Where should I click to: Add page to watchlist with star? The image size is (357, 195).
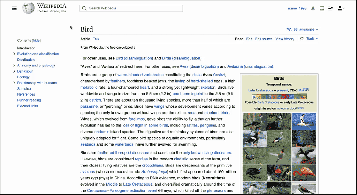(302, 39)
